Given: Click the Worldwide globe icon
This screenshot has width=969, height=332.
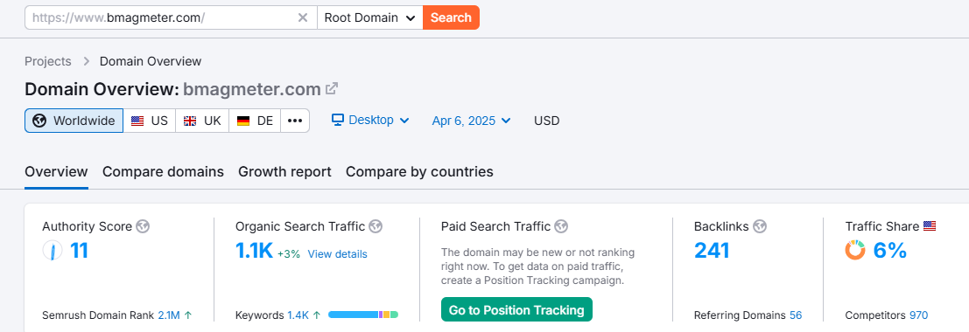Looking at the screenshot, I should (x=40, y=121).
